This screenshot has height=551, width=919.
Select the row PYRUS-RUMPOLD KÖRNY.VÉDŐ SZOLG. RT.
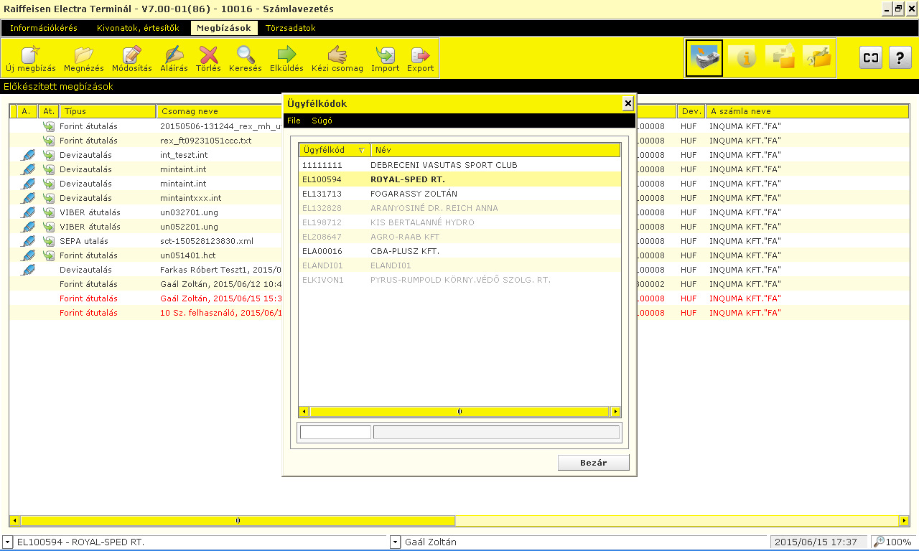pyautogui.click(x=459, y=280)
